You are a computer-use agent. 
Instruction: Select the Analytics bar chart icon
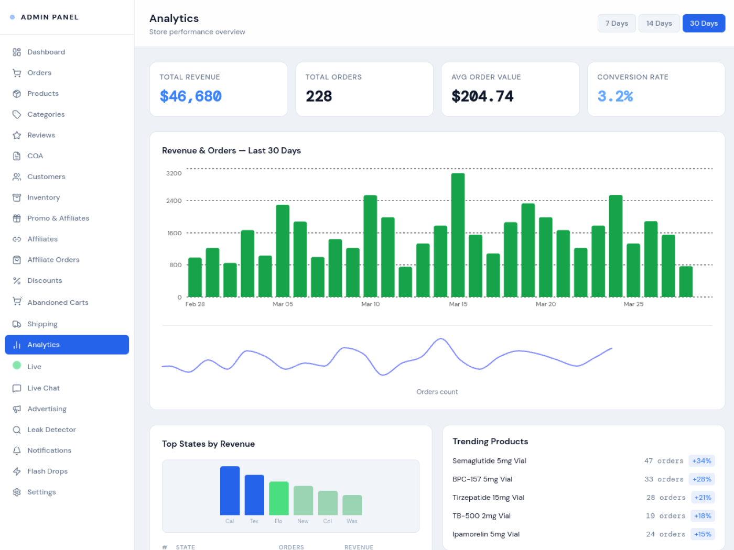pos(17,345)
